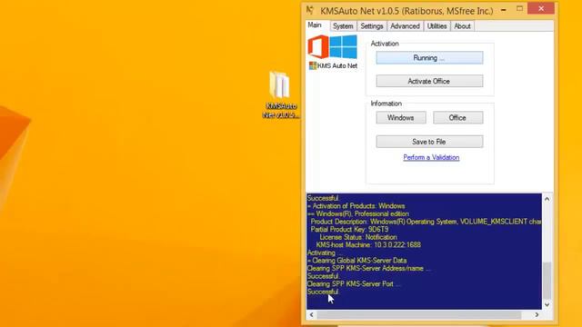Click the Activate Office button
This screenshot has height=327, width=582.
coord(429,81)
